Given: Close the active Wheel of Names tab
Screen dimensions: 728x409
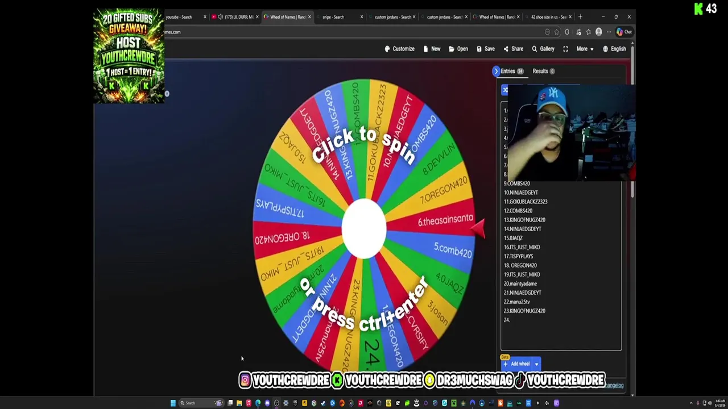Looking at the screenshot, I should 309,17.
